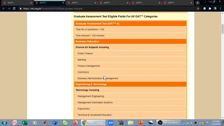
Task: Launch PowerPoint from the taskbar
Action: click(141, 123)
